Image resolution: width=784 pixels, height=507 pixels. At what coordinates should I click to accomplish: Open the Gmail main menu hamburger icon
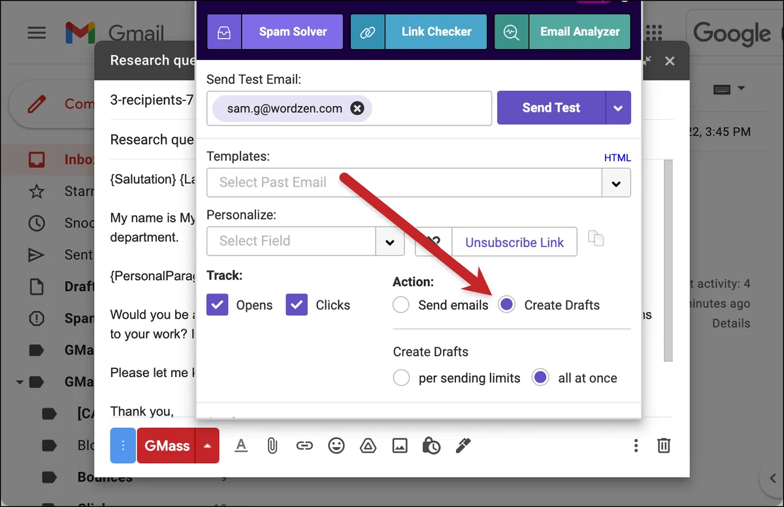[x=37, y=33]
